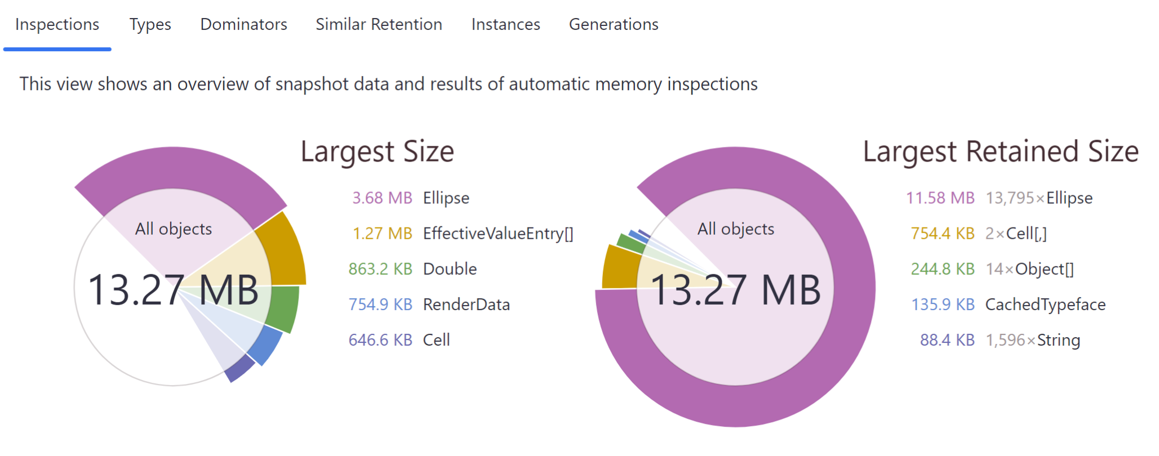Open the Double type from Largest Size

pos(449,269)
